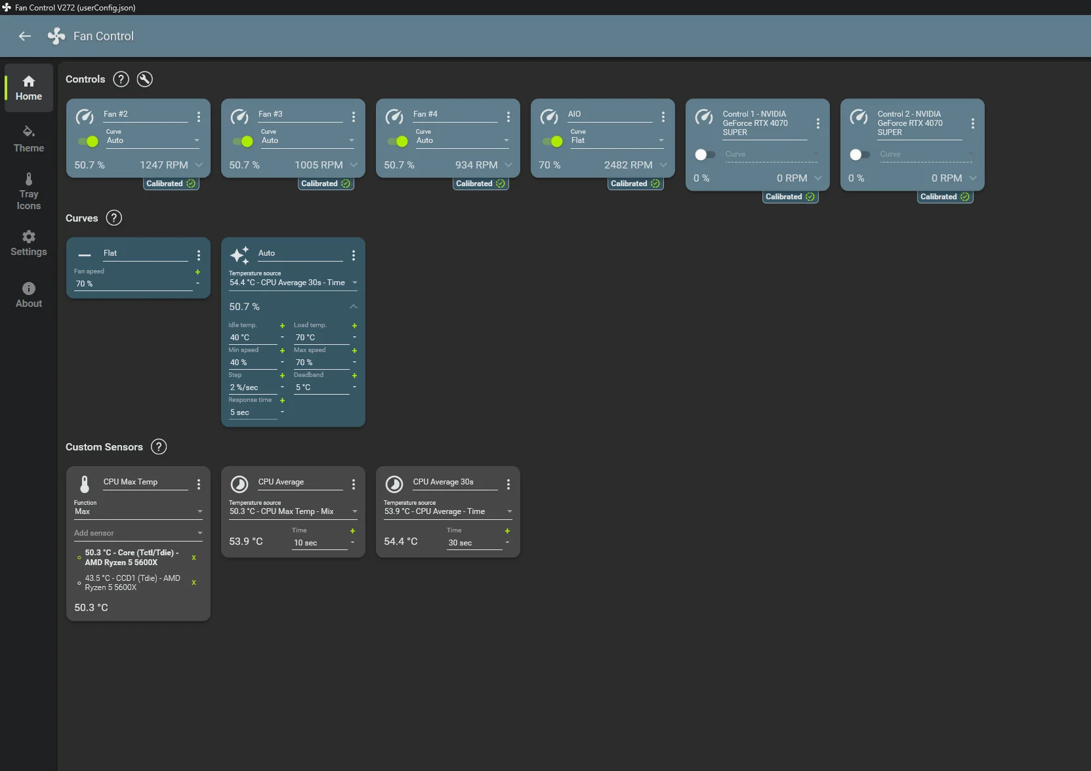
Task: Go to the Home sidebar tab
Action: coord(29,88)
